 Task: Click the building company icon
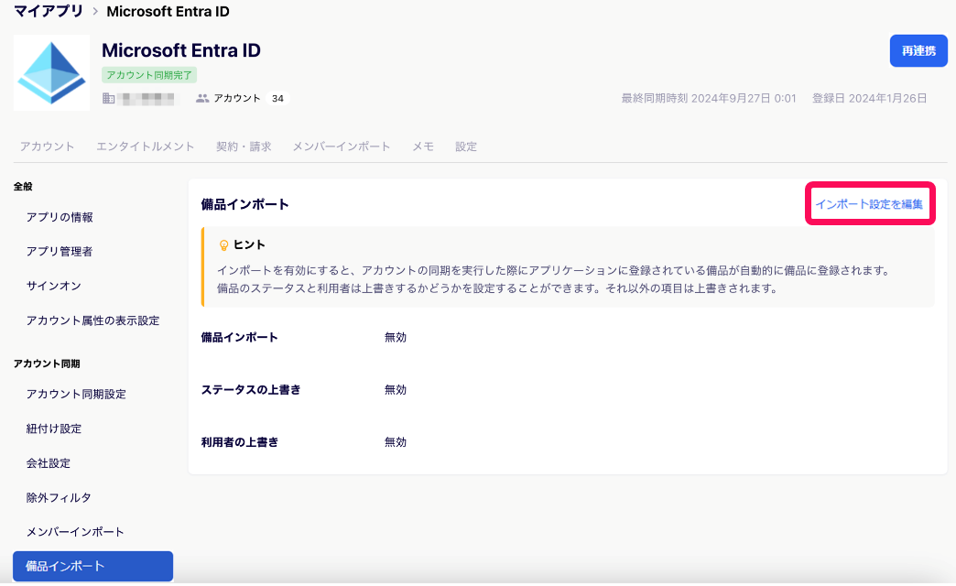tap(109, 98)
